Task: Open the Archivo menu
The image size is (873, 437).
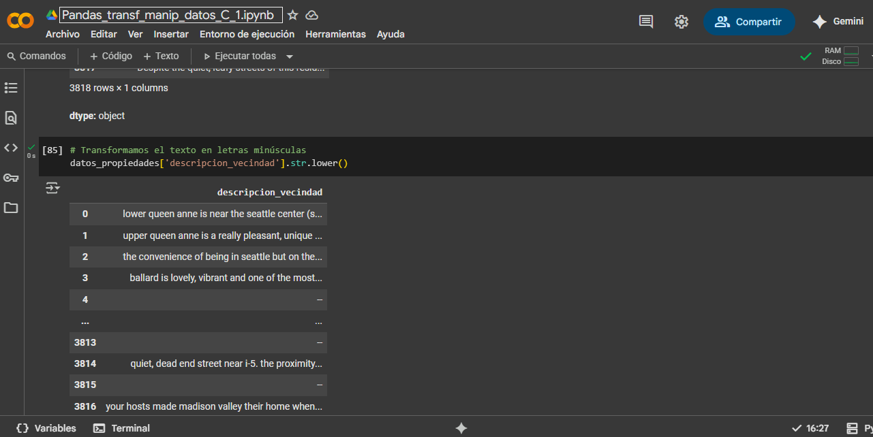Action: coord(63,34)
